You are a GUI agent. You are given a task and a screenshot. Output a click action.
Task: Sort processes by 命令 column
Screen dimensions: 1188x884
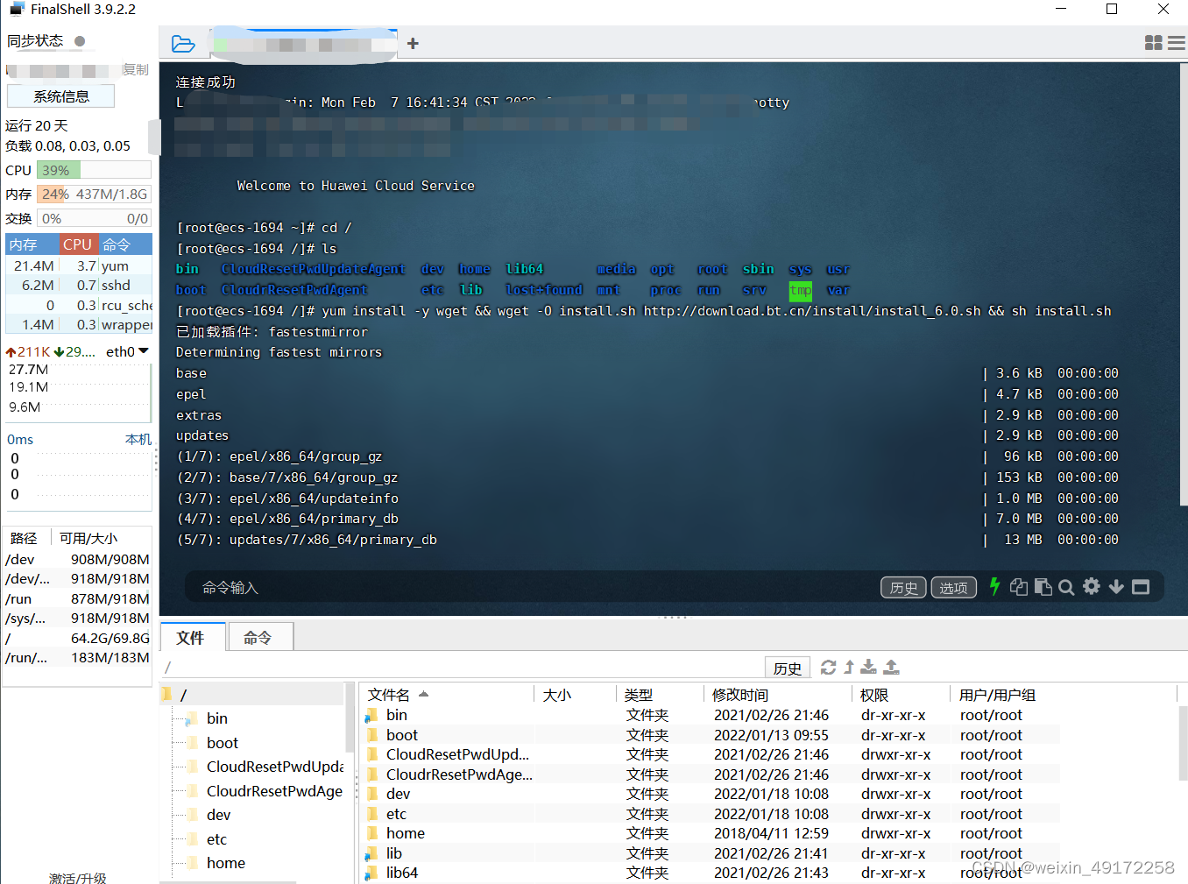(x=125, y=244)
